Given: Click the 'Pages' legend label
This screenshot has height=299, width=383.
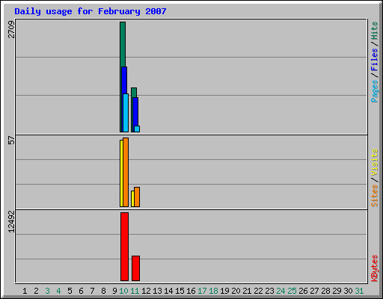Looking at the screenshot, I should pyautogui.click(x=375, y=91).
